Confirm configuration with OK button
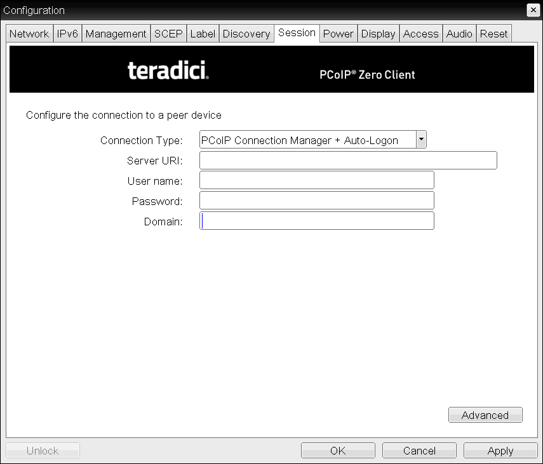Viewport: 543px width, 464px height. (x=338, y=451)
